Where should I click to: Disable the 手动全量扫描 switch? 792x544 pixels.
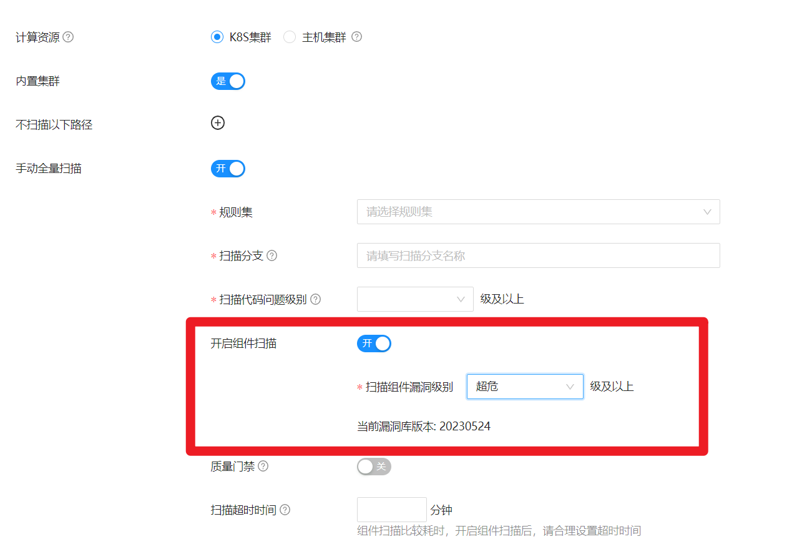[x=228, y=168]
